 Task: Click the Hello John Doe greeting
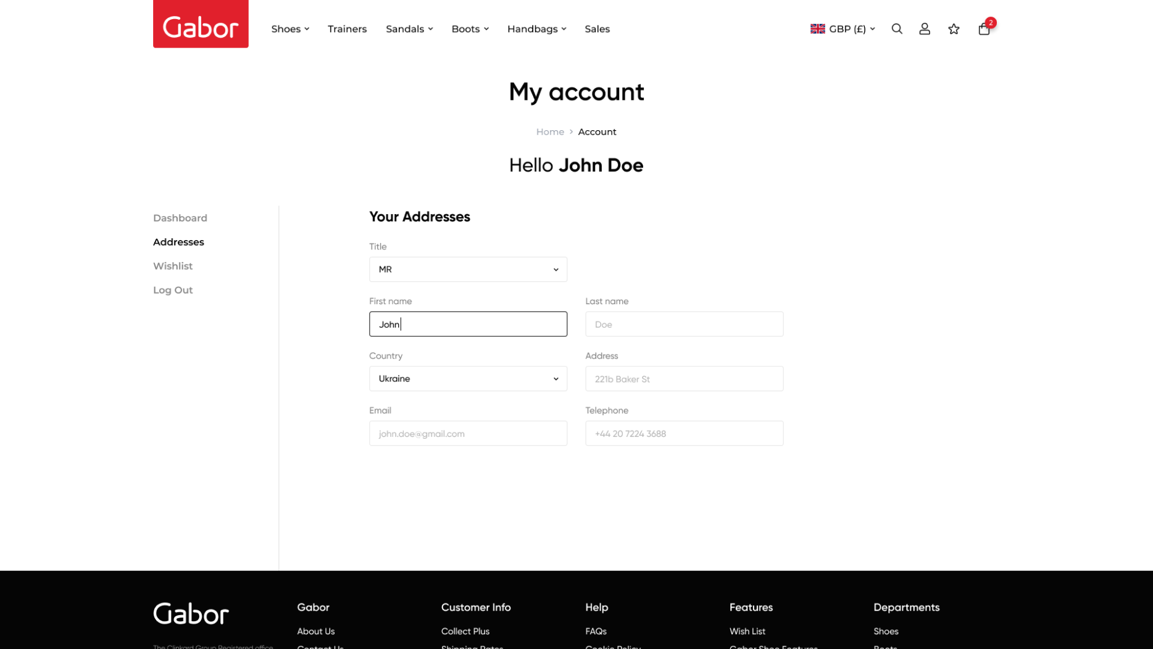(576, 165)
